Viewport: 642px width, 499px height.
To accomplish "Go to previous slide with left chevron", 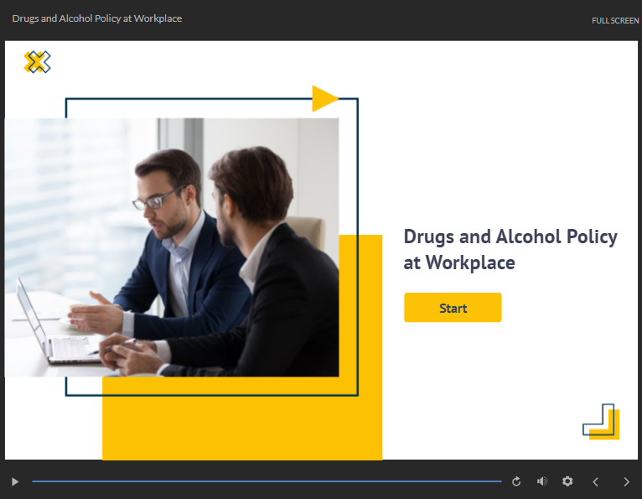I will click(x=596, y=481).
